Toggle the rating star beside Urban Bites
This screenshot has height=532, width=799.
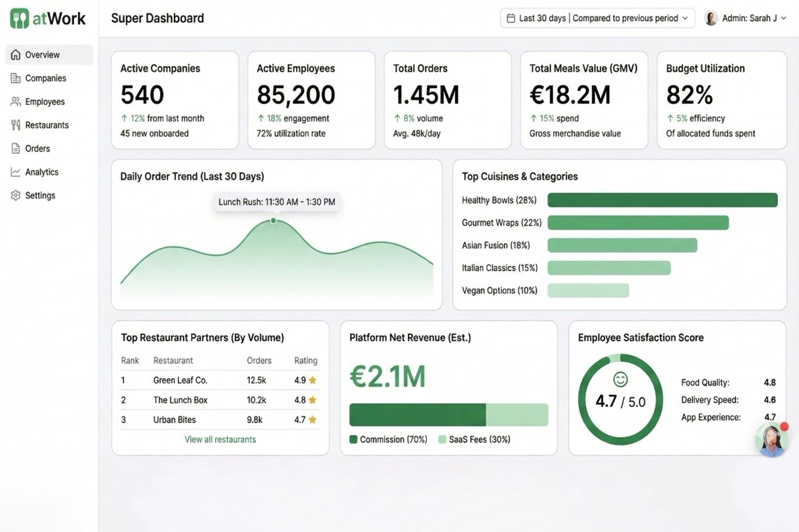pos(312,420)
